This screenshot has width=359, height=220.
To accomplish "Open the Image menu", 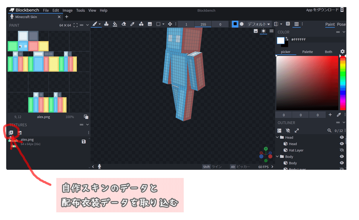I will [68, 10].
